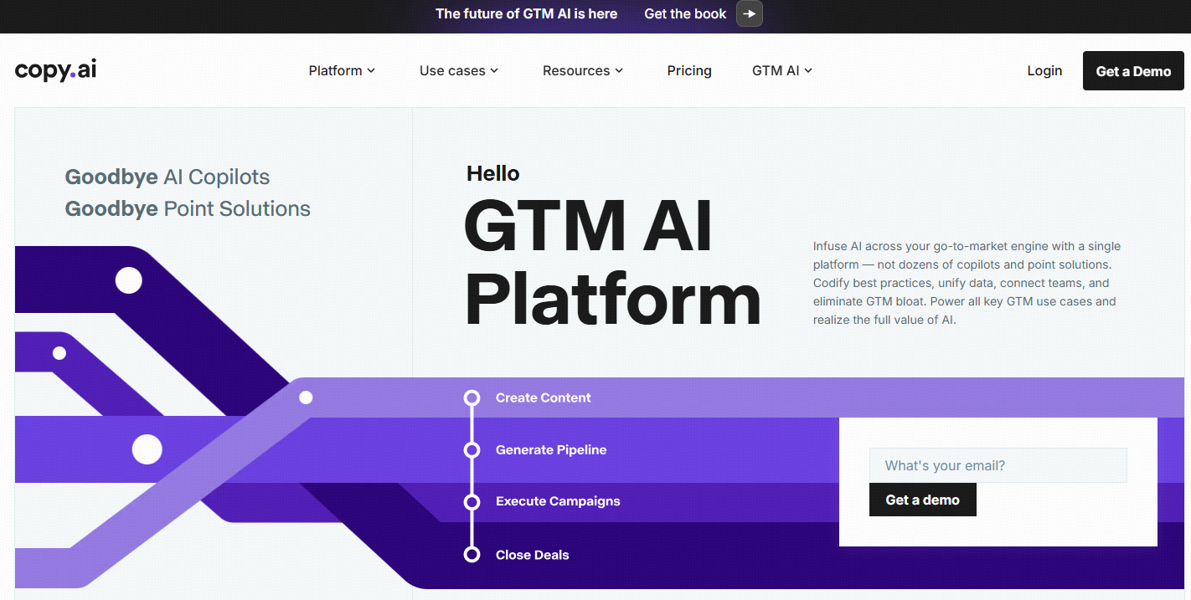The image size is (1191, 600).
Task: Open the copy.ai logo home link
Action: 55,70
